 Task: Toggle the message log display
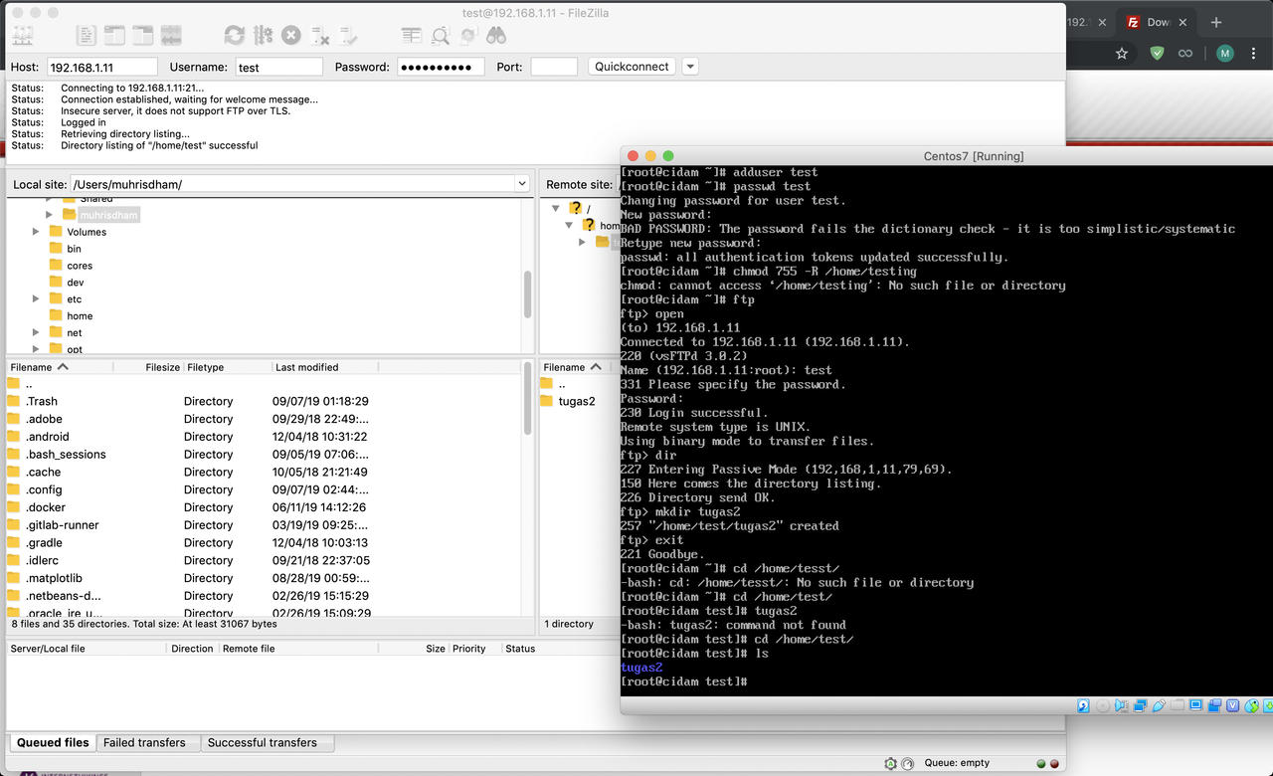click(x=85, y=35)
